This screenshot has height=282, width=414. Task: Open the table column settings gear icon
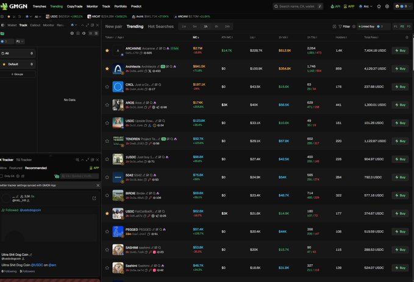(x=407, y=37)
